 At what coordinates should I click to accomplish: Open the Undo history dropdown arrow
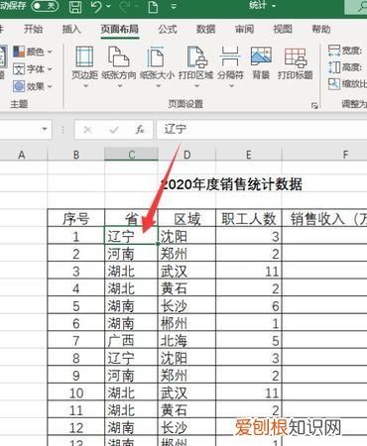[108, 6]
